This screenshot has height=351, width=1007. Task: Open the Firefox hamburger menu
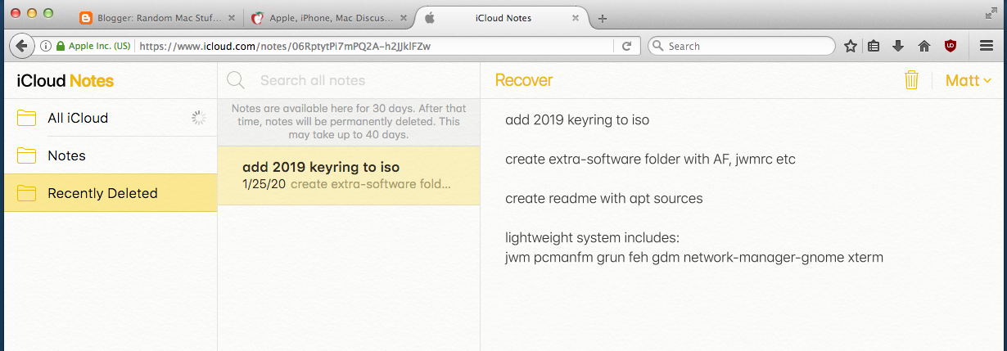(986, 47)
